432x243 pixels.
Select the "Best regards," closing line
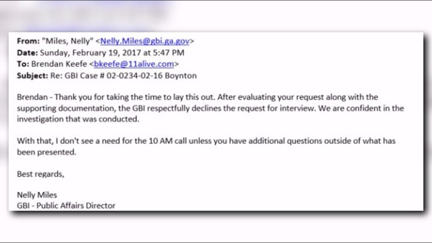pyautogui.click(x=41, y=174)
